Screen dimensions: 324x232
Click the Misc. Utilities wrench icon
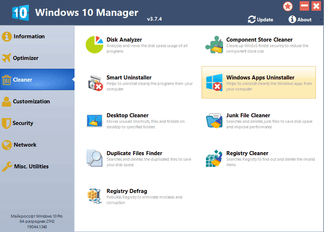[7, 167]
